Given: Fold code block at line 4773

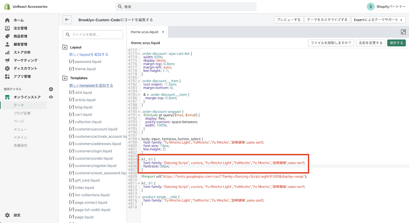Looking at the screenshot, I should click(x=139, y=54).
